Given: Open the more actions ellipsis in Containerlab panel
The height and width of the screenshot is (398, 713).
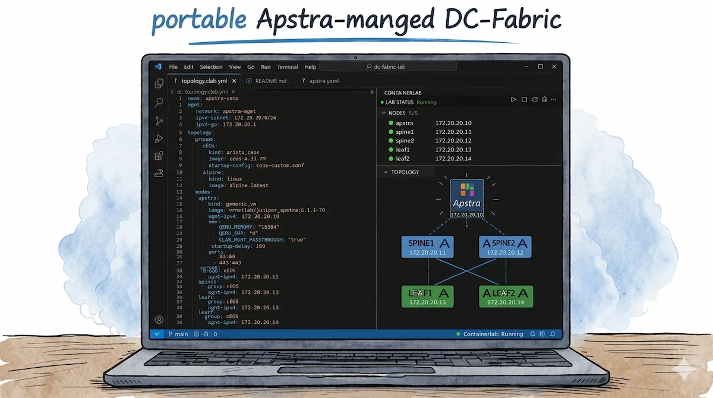Looking at the screenshot, I should (554, 99).
